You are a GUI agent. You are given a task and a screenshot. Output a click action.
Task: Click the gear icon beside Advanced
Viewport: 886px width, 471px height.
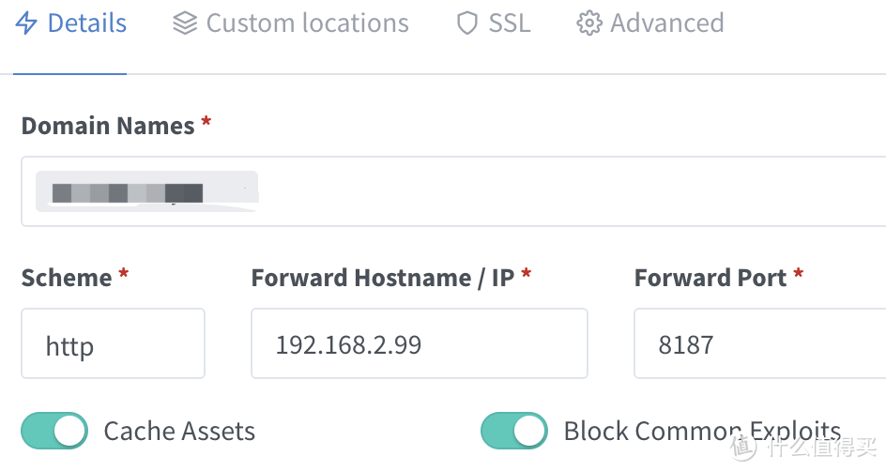[x=589, y=23]
